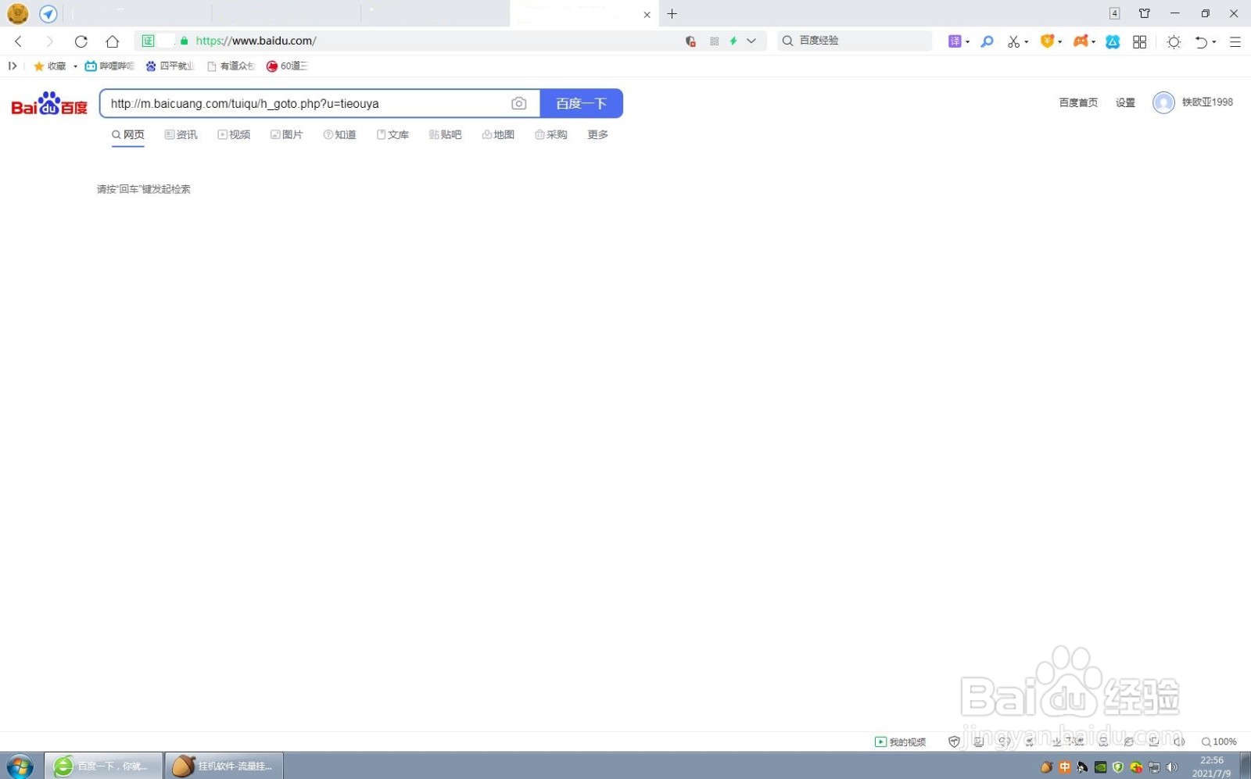1251x779 pixels.
Task: Click the blue navigation compass icon
Action: (x=48, y=13)
